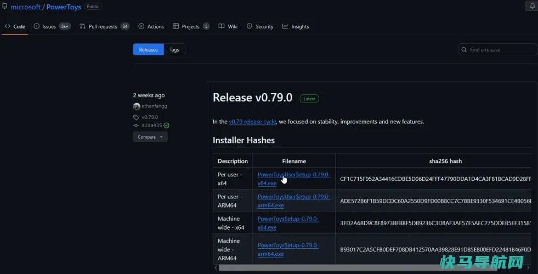Click the Filename column header
The width and height of the screenshot is (538, 274).
[x=294, y=161]
